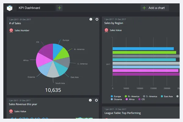Select the S - America gray pie slice
The width and height of the screenshot is (183, 122).
click(64, 62)
